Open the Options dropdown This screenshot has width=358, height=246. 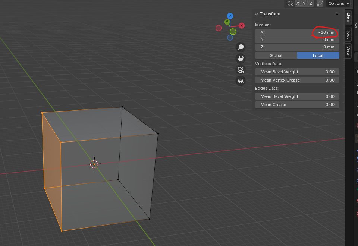click(x=339, y=3)
